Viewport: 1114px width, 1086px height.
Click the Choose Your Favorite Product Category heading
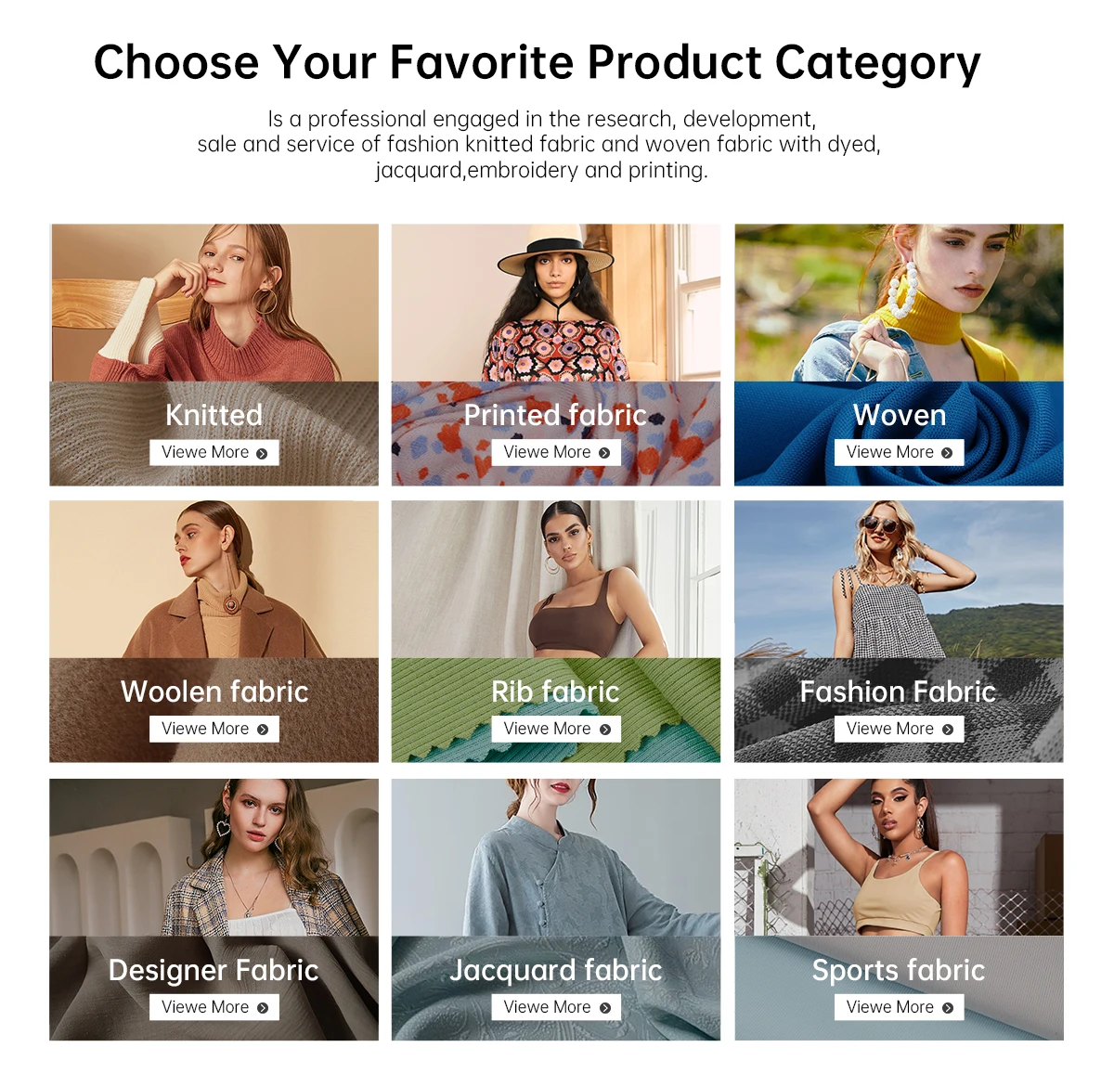tap(537, 63)
